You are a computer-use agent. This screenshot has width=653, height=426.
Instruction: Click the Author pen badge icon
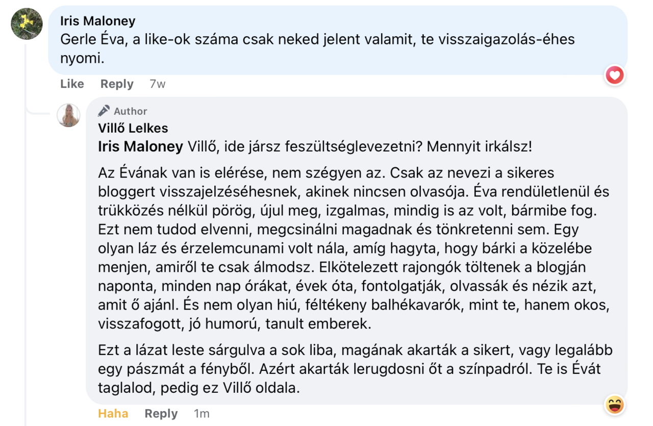(x=104, y=111)
